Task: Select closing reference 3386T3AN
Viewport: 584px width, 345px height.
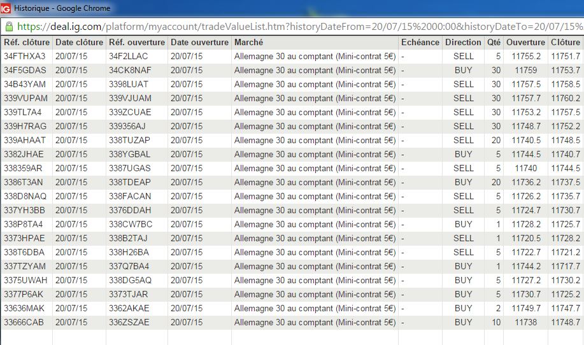Action: coord(23,182)
